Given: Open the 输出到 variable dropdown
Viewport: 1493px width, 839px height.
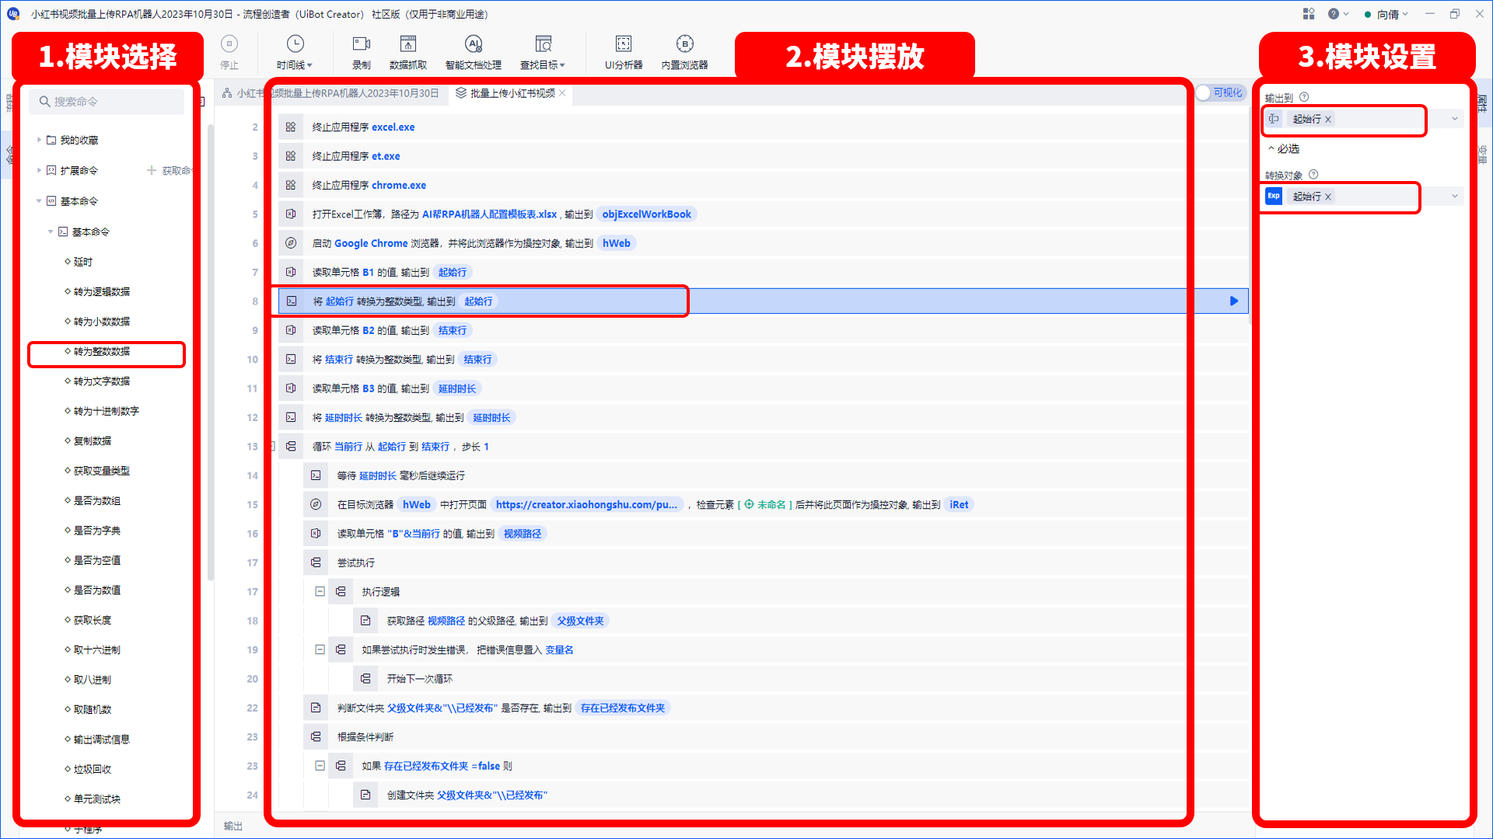Looking at the screenshot, I should 1455,119.
